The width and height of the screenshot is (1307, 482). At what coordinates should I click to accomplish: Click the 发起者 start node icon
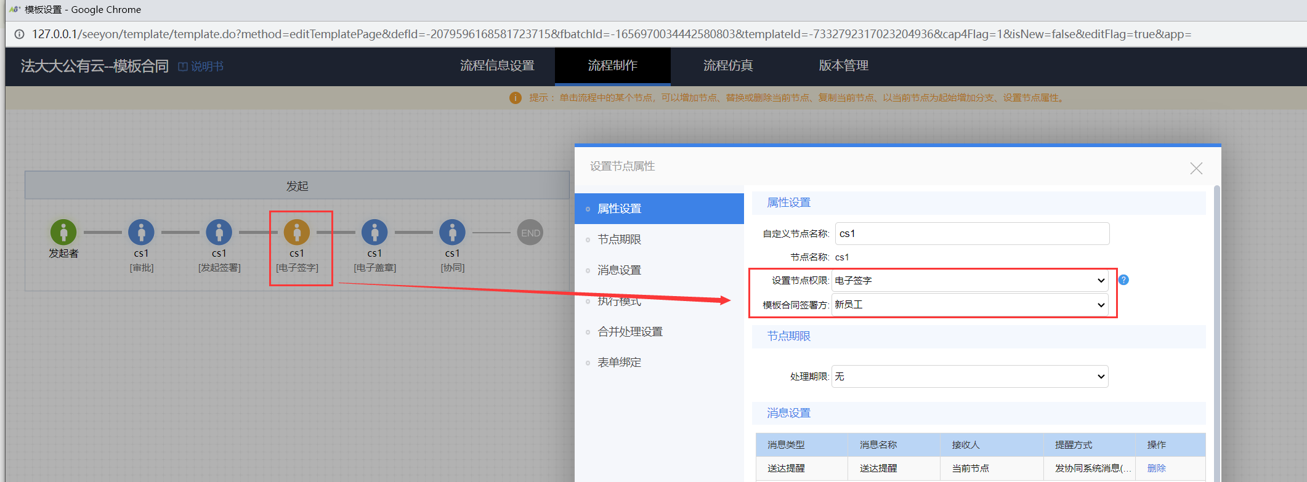tap(63, 233)
